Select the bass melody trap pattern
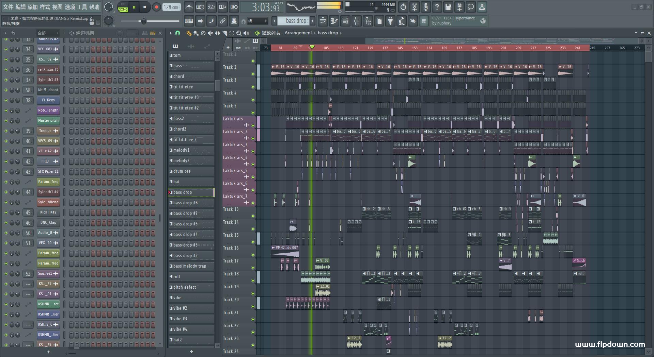654x357 pixels. 191,266
